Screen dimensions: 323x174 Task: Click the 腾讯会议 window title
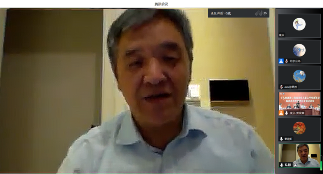point(161,4)
